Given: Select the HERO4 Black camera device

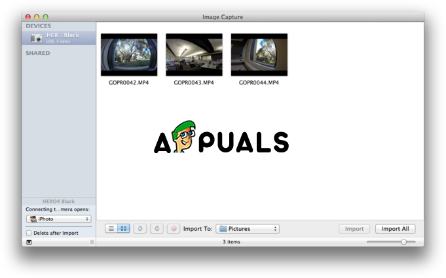Looking at the screenshot, I should click(59, 38).
